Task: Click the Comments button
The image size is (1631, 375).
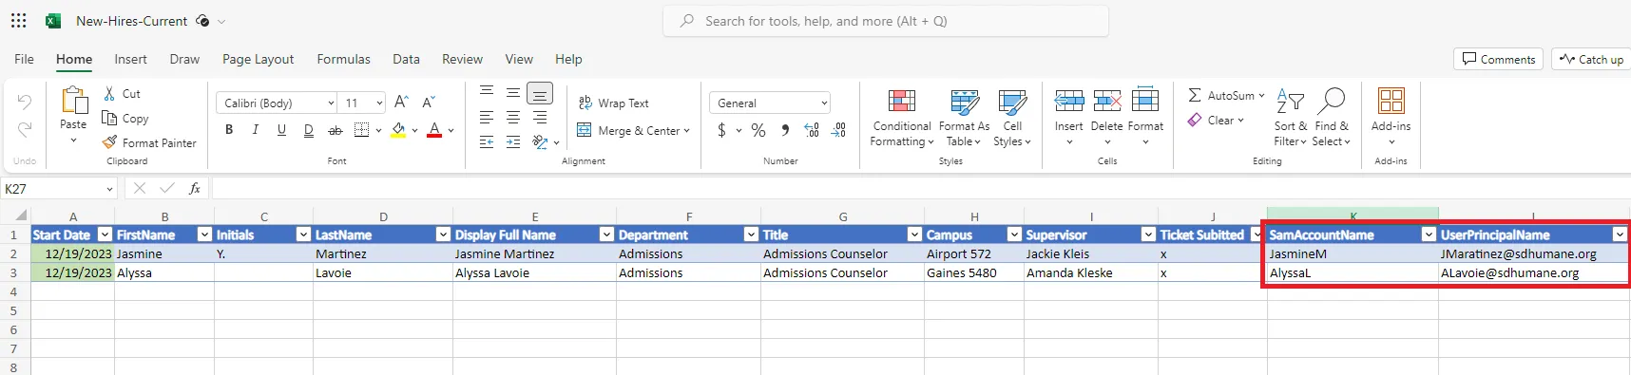Action: pyautogui.click(x=1498, y=59)
